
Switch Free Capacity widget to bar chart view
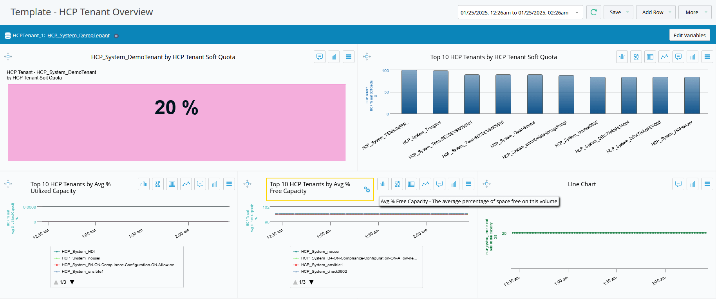[x=383, y=184]
